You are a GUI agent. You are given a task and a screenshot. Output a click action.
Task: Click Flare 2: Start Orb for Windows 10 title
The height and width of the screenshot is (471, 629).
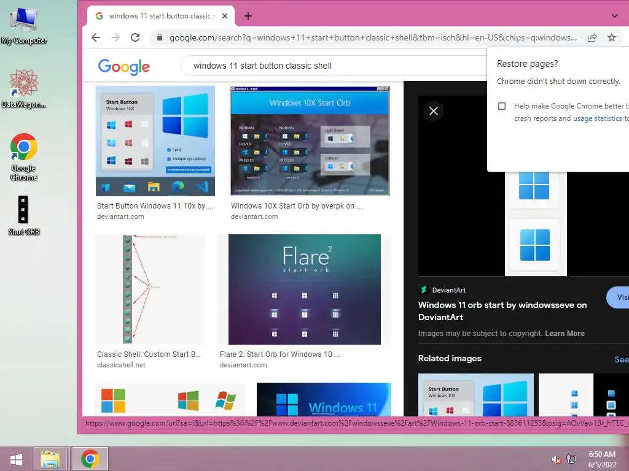point(279,354)
